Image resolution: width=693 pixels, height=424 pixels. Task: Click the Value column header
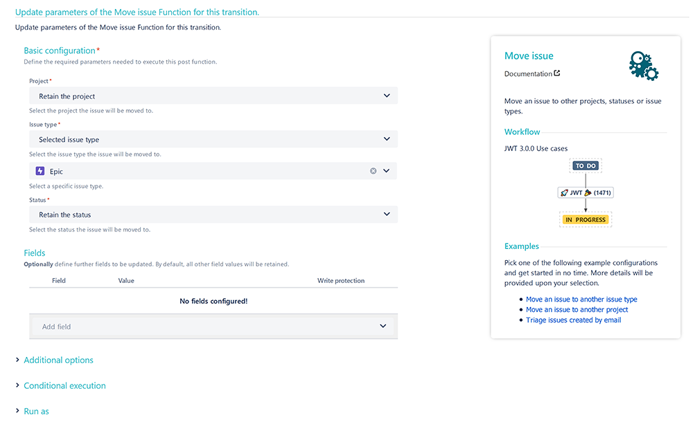tap(126, 281)
